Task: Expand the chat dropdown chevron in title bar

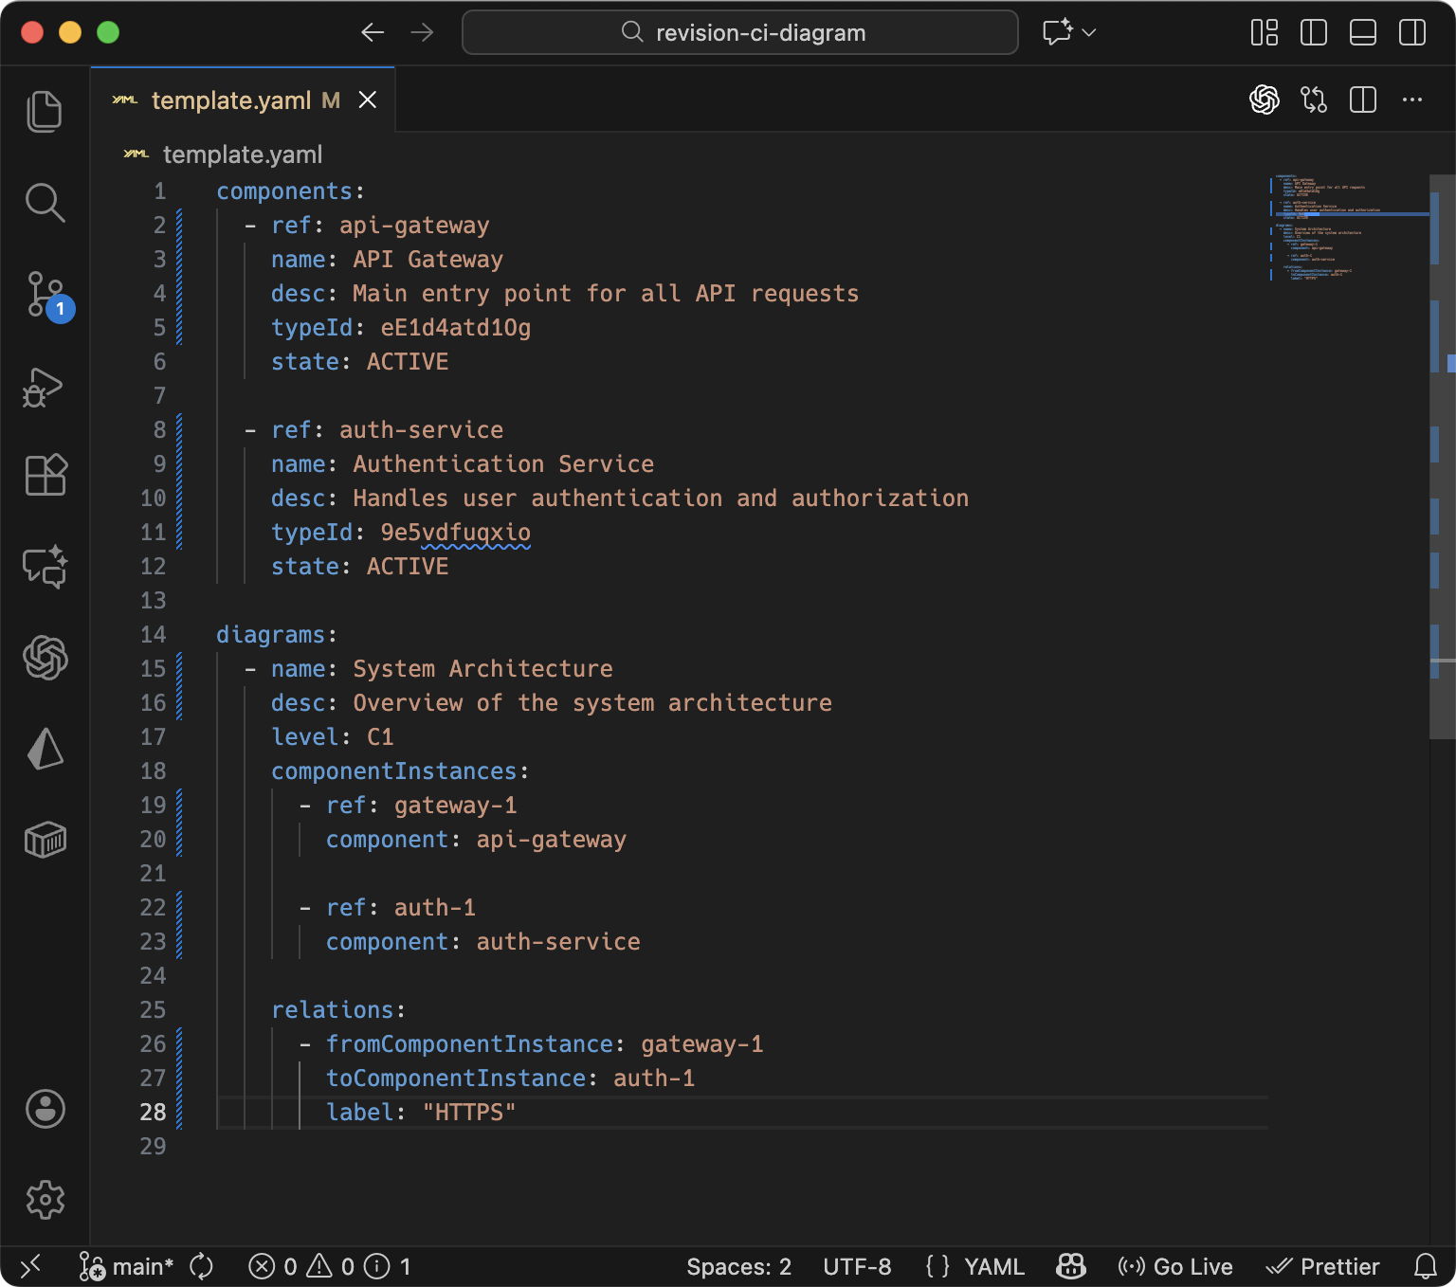Action: [1088, 33]
